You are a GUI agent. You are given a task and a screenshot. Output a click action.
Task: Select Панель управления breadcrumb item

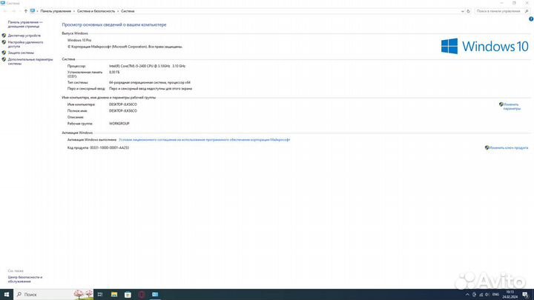[56, 11]
